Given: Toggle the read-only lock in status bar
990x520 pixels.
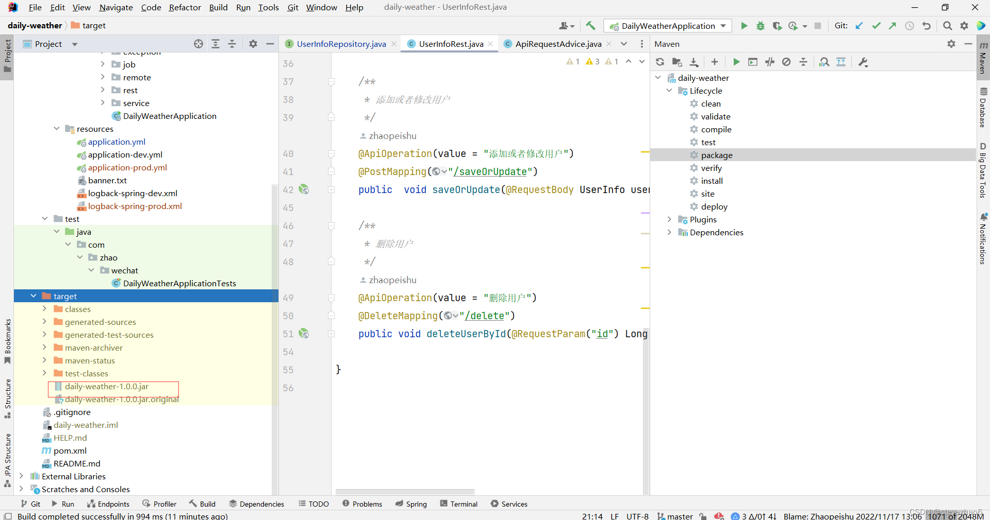Looking at the screenshot, I should (703, 516).
